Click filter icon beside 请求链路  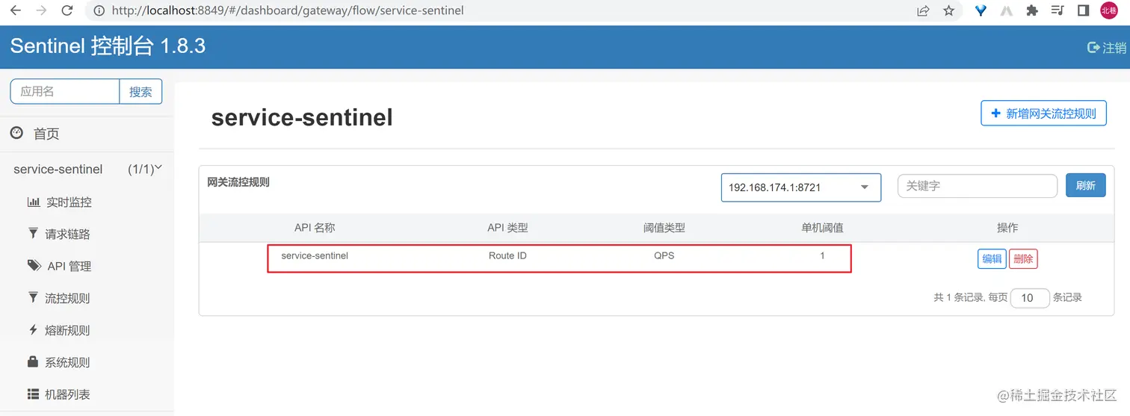33,234
